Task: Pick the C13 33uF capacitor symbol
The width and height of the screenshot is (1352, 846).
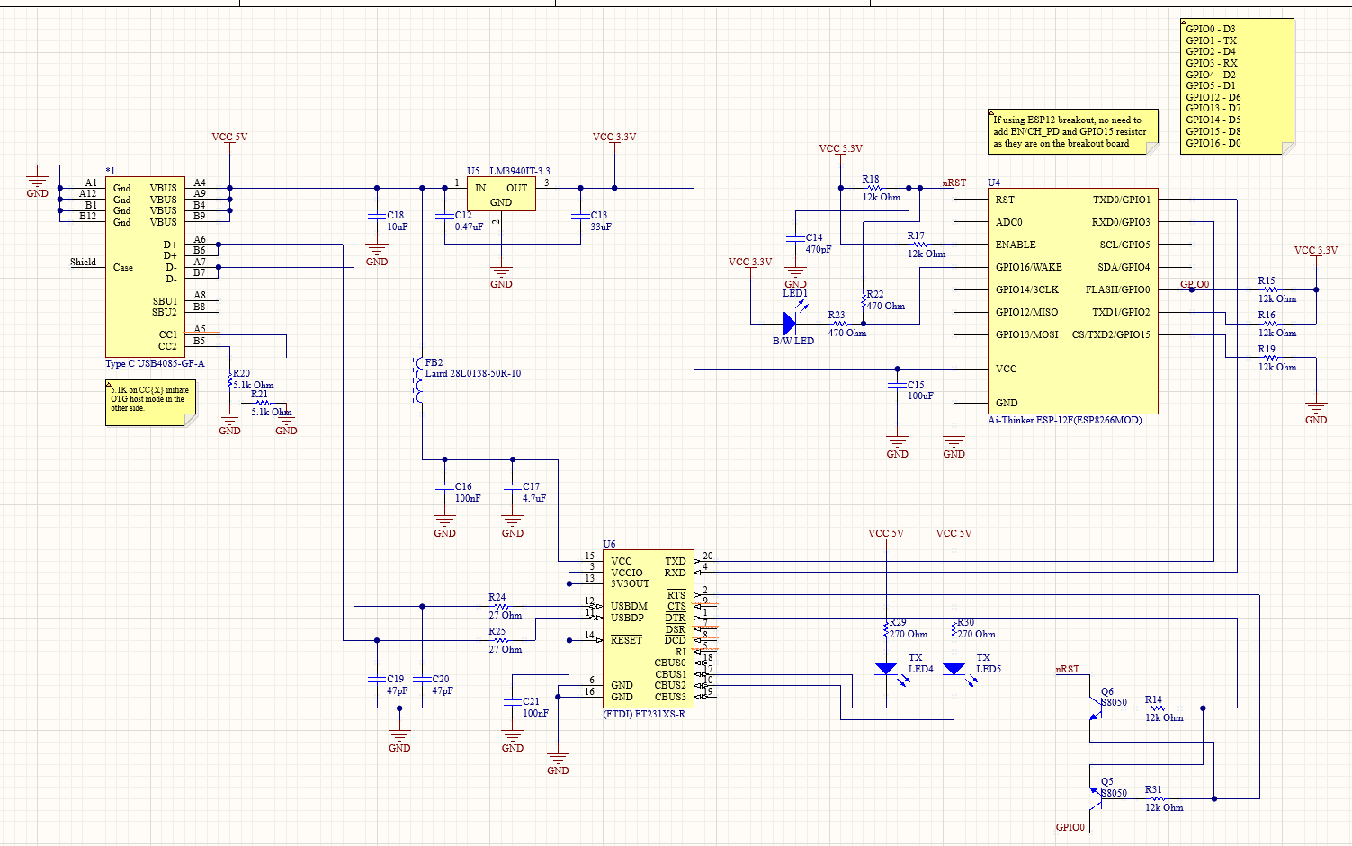Action: pyautogui.click(x=580, y=216)
